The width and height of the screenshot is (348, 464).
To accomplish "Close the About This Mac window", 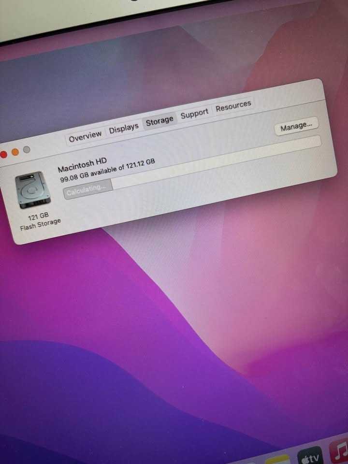I will 3,155.
